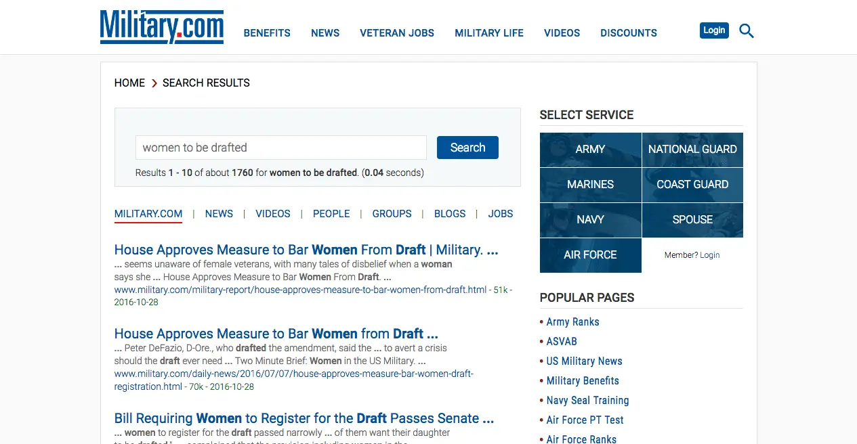
Task: Switch to the BLOGS results tab
Action: [450, 214]
